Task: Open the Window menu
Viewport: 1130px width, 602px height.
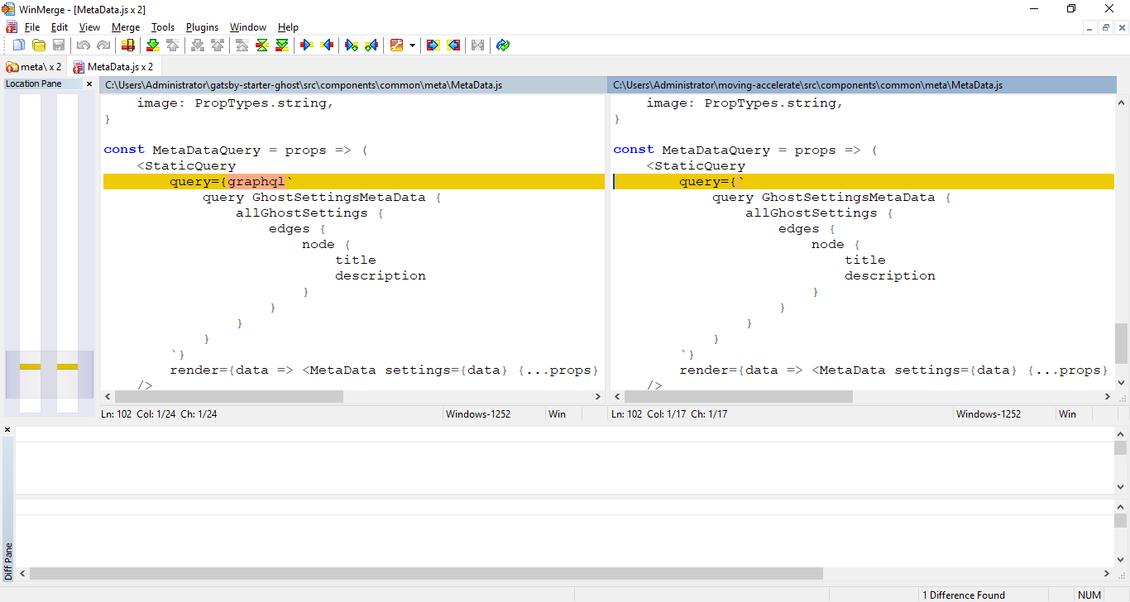Action: pos(248,27)
